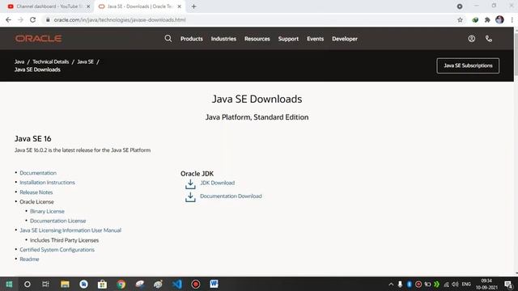
Task: Open the Products menu
Action: [x=192, y=39]
